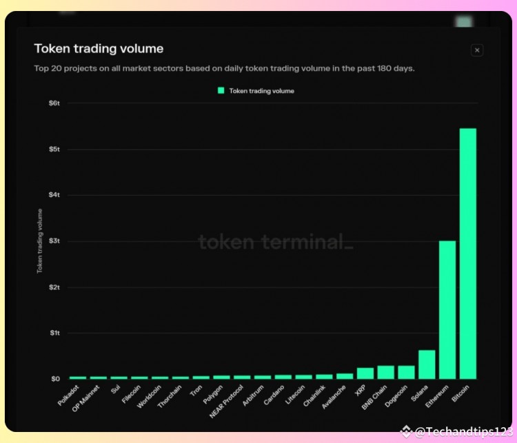Open the @Techandtips123 profile handle

463,431
